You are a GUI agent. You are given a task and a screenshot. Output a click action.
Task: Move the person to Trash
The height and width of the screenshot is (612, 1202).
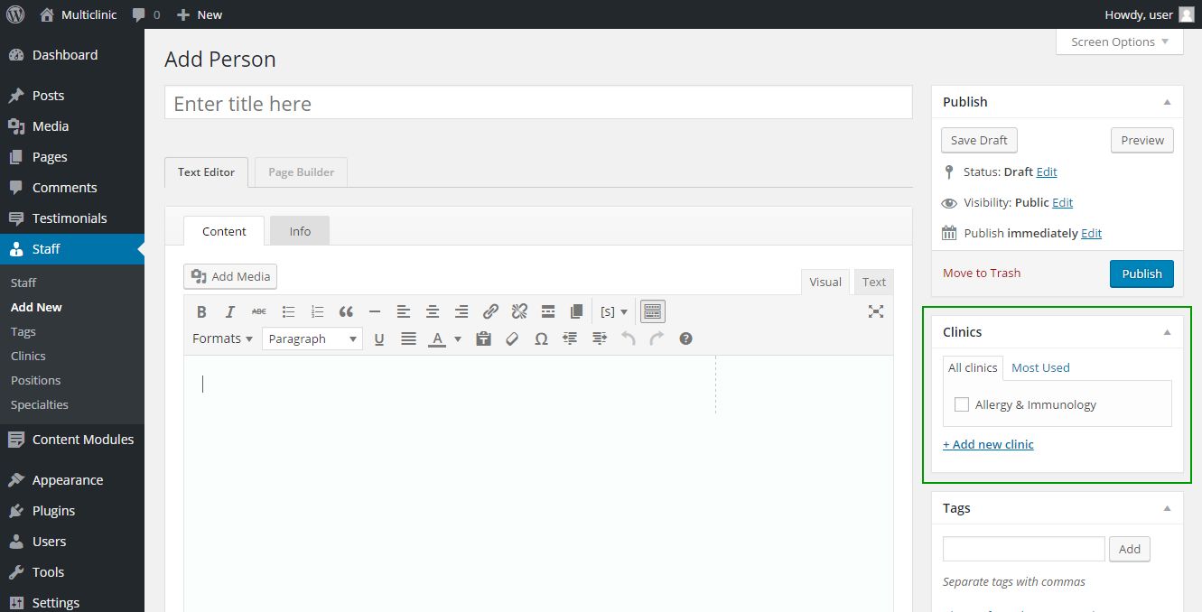pyautogui.click(x=982, y=273)
